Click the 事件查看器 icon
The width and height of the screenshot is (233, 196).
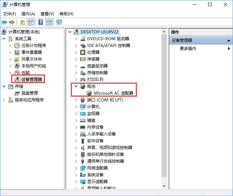17,52
